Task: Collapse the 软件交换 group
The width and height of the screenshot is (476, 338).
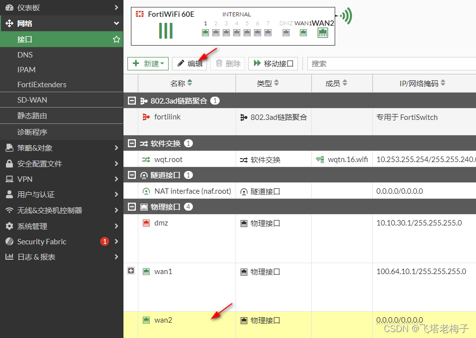Action: pos(132,143)
